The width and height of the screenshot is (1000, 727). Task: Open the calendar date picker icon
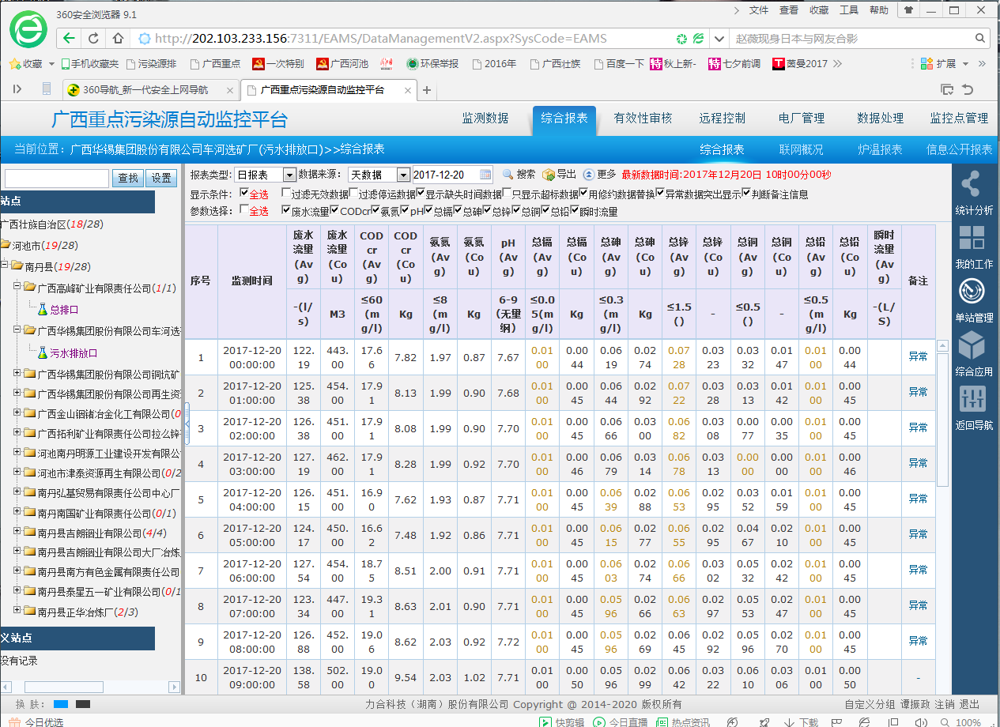485,175
